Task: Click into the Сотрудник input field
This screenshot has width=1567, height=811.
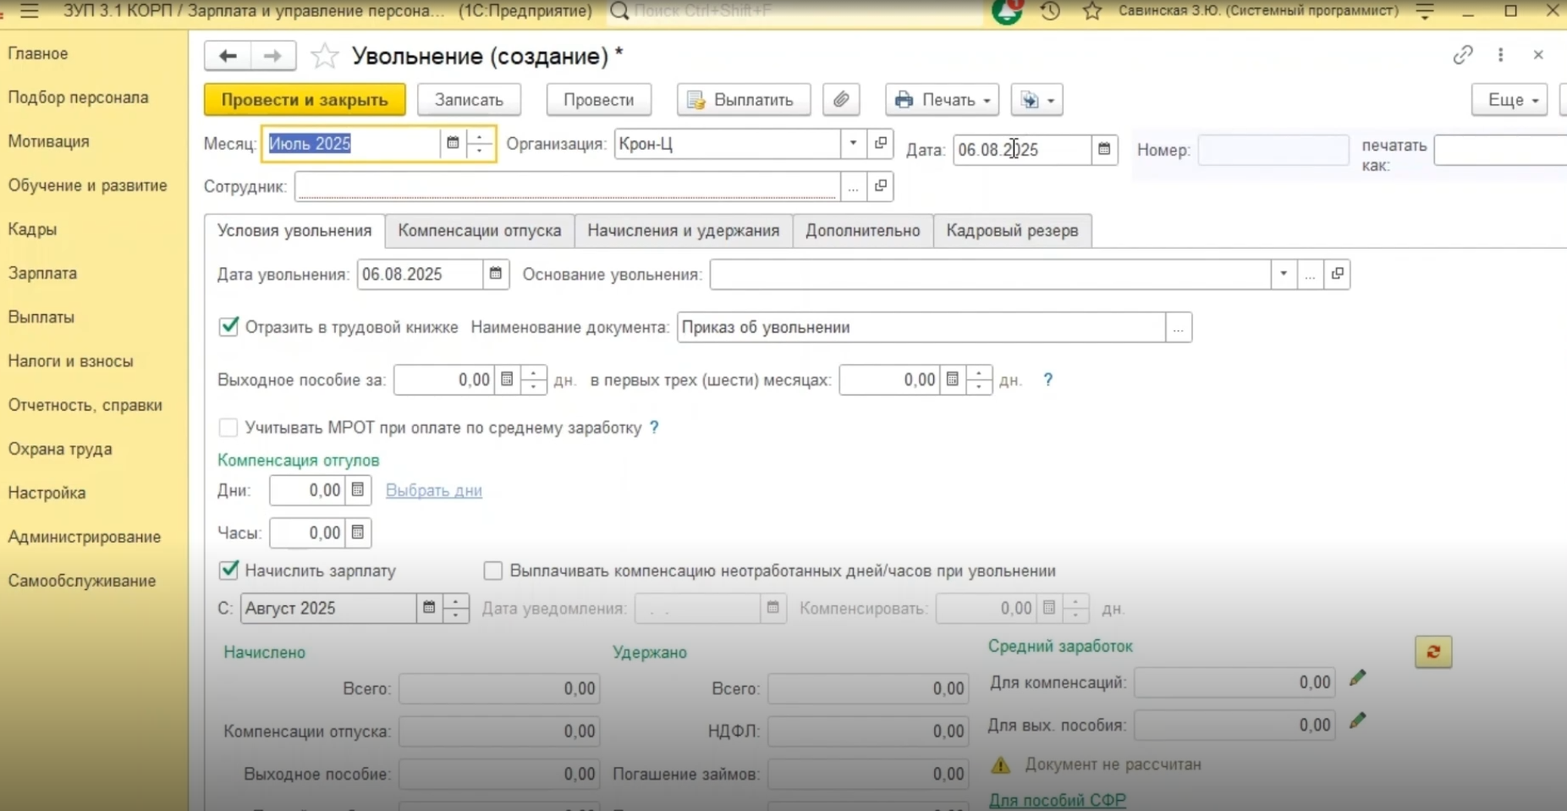Action: click(567, 186)
